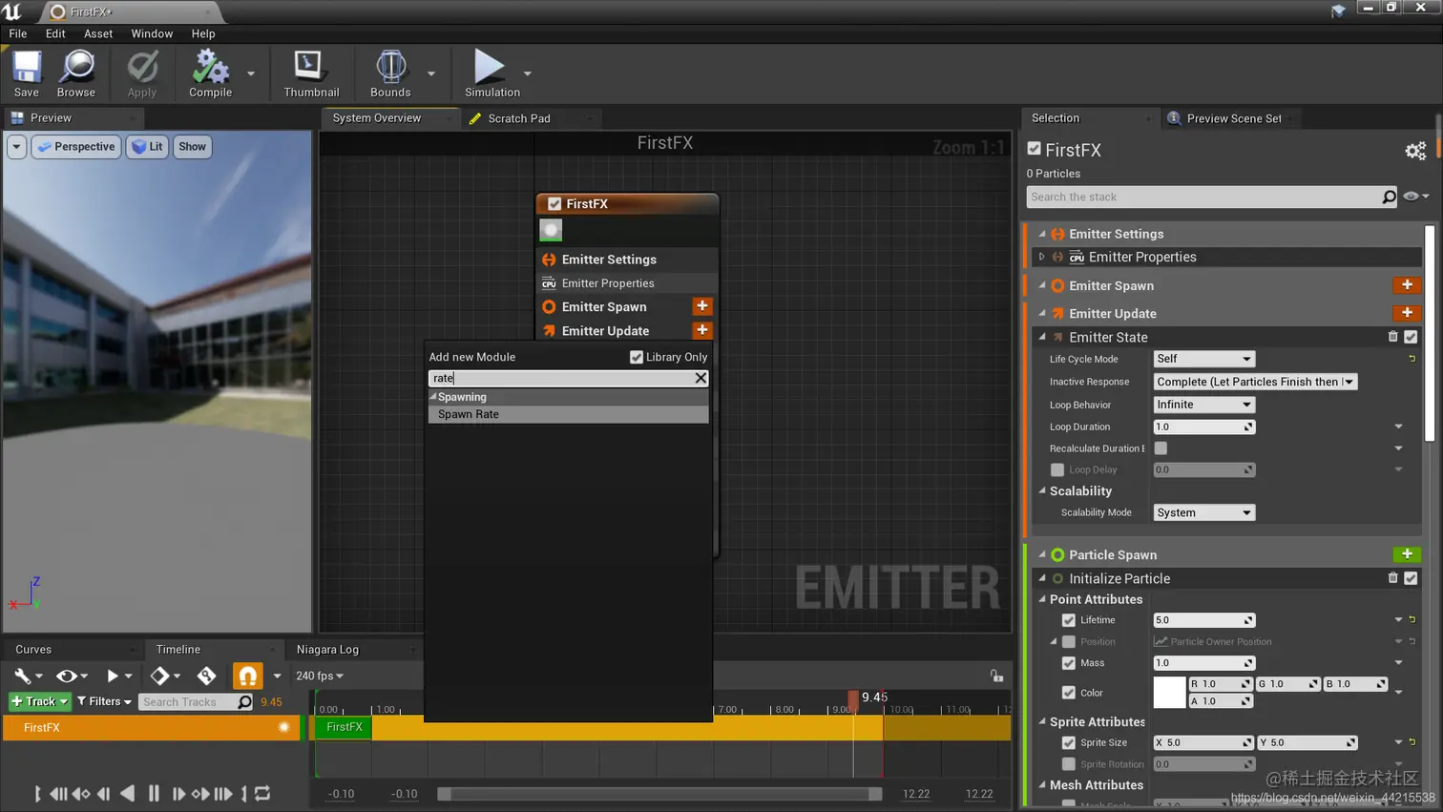Select Spawn Rate module from list
The width and height of the screenshot is (1443, 812).
point(568,414)
